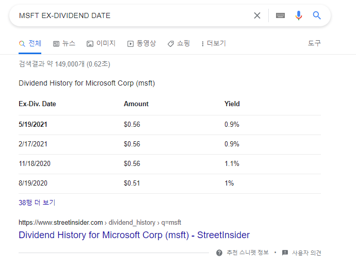Start voice search with the microphone icon
This screenshot has width=356, height=267.
point(299,15)
